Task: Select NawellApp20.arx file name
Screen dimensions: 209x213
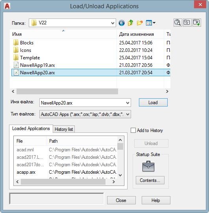Action: 37,73
